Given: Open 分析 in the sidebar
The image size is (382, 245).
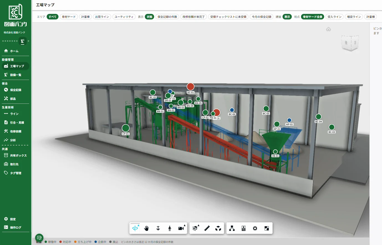Looking at the screenshot, I should click(x=16, y=140).
